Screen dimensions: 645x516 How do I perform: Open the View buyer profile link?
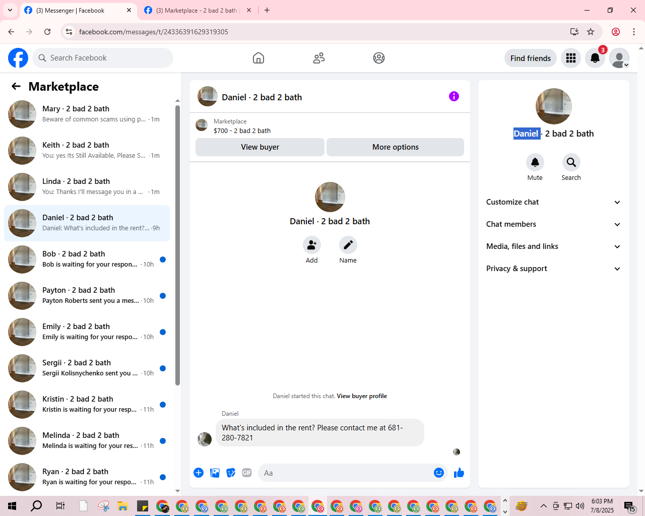[x=362, y=396]
